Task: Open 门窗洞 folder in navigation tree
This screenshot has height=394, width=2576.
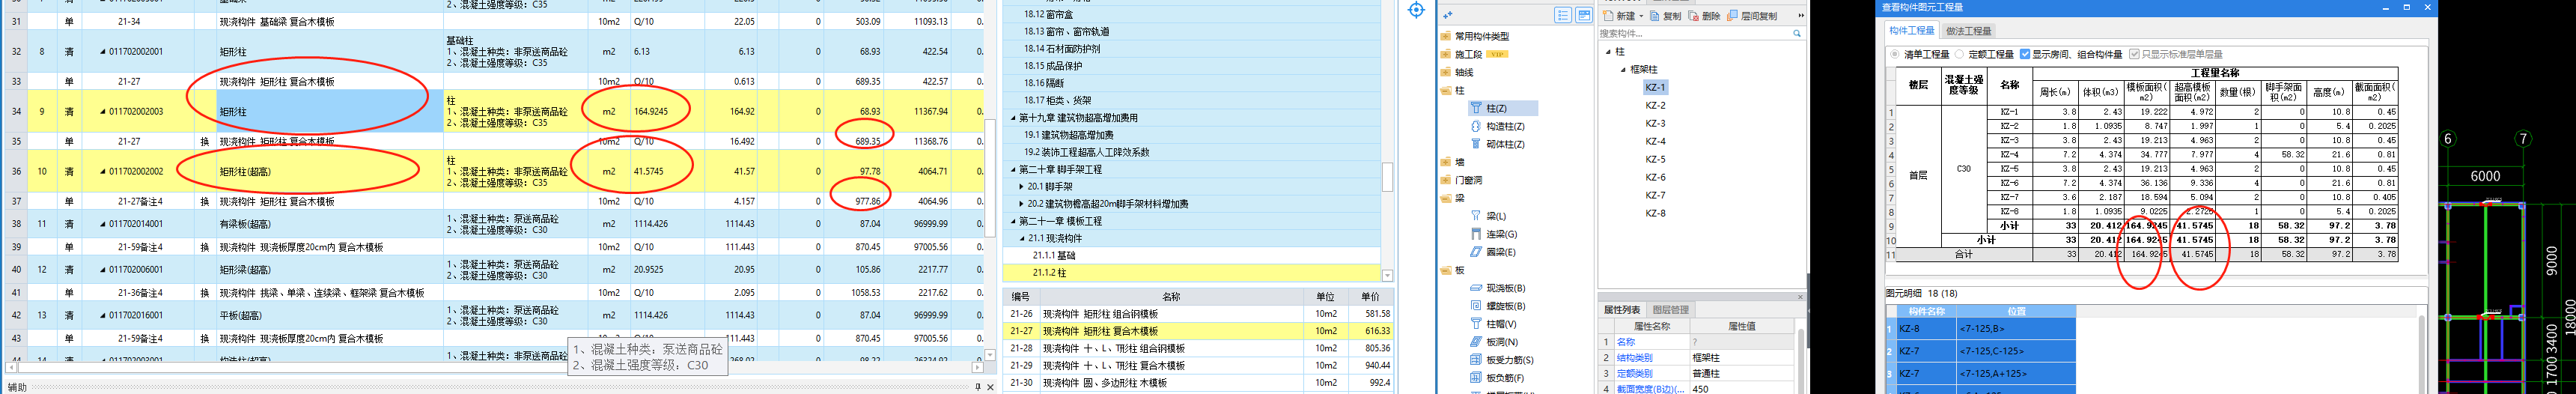Action: click(x=1461, y=180)
